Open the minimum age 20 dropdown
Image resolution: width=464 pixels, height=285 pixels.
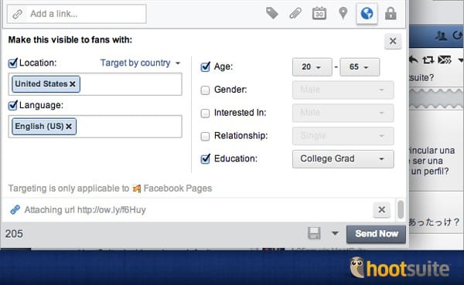[312, 67]
